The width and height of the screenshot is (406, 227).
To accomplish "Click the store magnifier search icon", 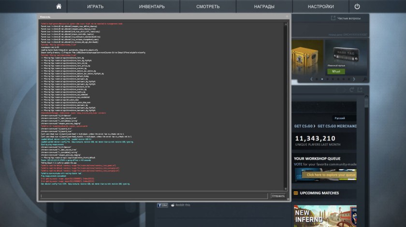I will tap(365, 78).
